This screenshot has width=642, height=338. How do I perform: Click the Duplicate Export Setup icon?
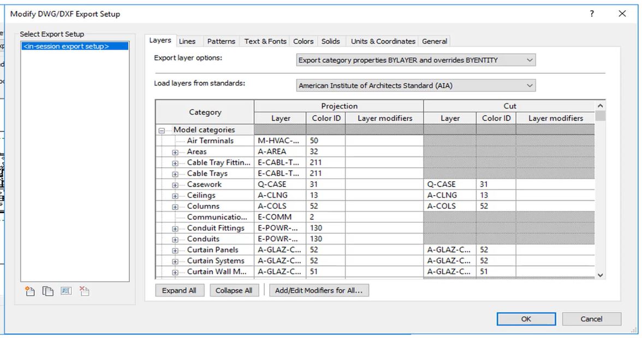pos(48,291)
